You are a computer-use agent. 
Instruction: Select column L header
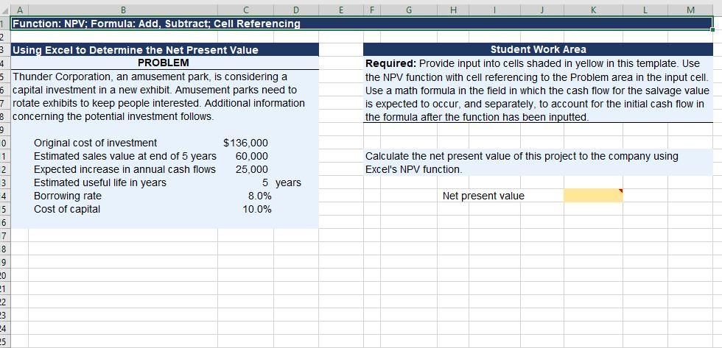coord(645,9)
